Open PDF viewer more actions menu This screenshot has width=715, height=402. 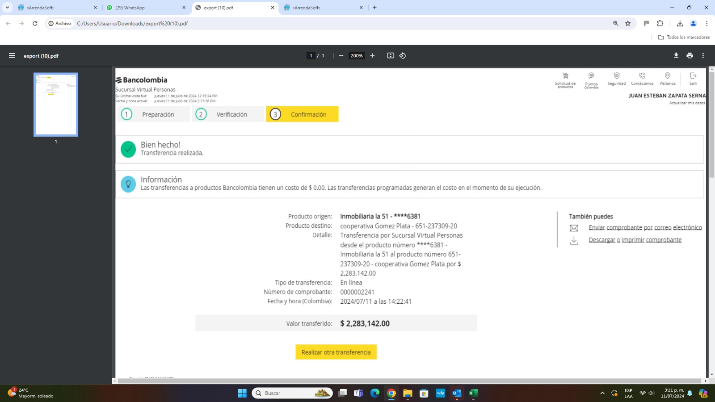coord(703,56)
